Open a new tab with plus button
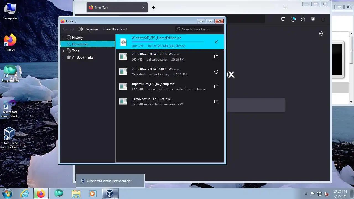Viewport: 354px width, 199px height. click(x=154, y=7)
